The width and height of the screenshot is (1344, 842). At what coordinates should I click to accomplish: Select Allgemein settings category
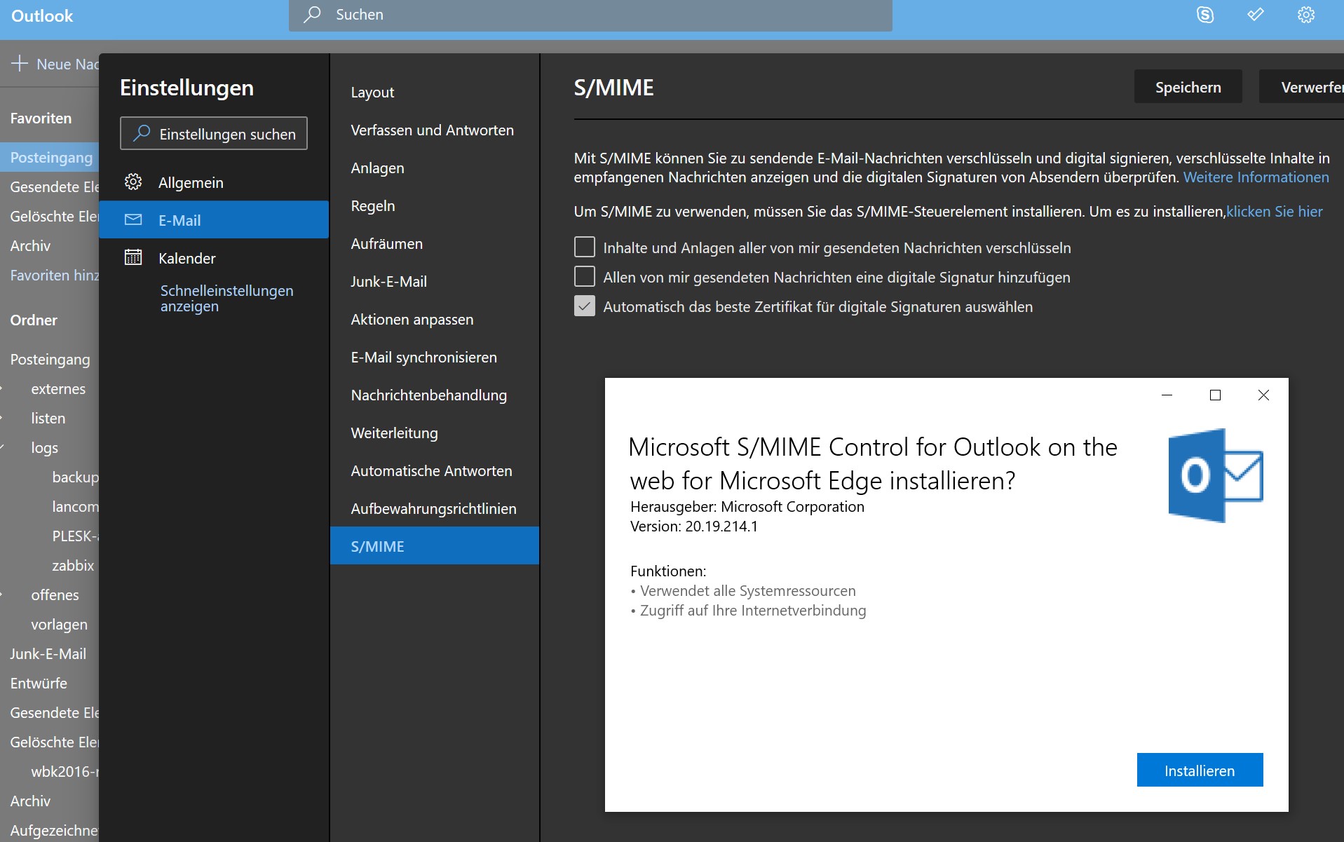click(x=214, y=182)
